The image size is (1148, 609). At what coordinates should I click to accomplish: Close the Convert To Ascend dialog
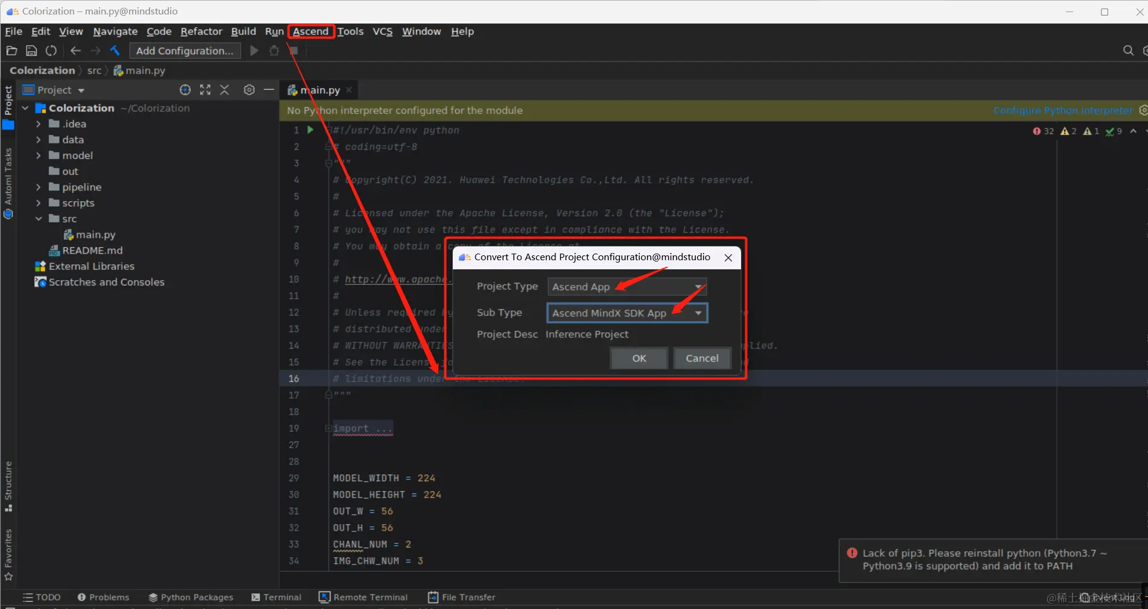728,257
